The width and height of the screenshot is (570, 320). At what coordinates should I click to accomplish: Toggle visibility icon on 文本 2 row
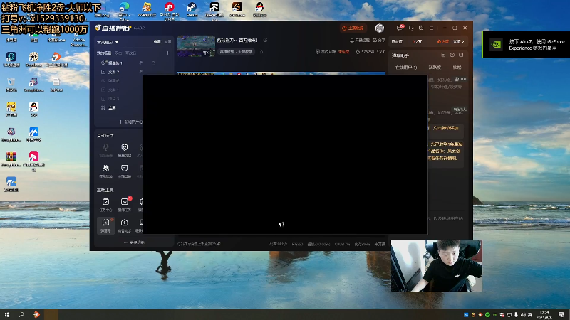[x=141, y=72]
